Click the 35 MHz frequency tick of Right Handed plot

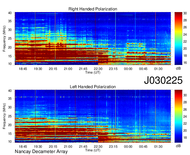10,21
